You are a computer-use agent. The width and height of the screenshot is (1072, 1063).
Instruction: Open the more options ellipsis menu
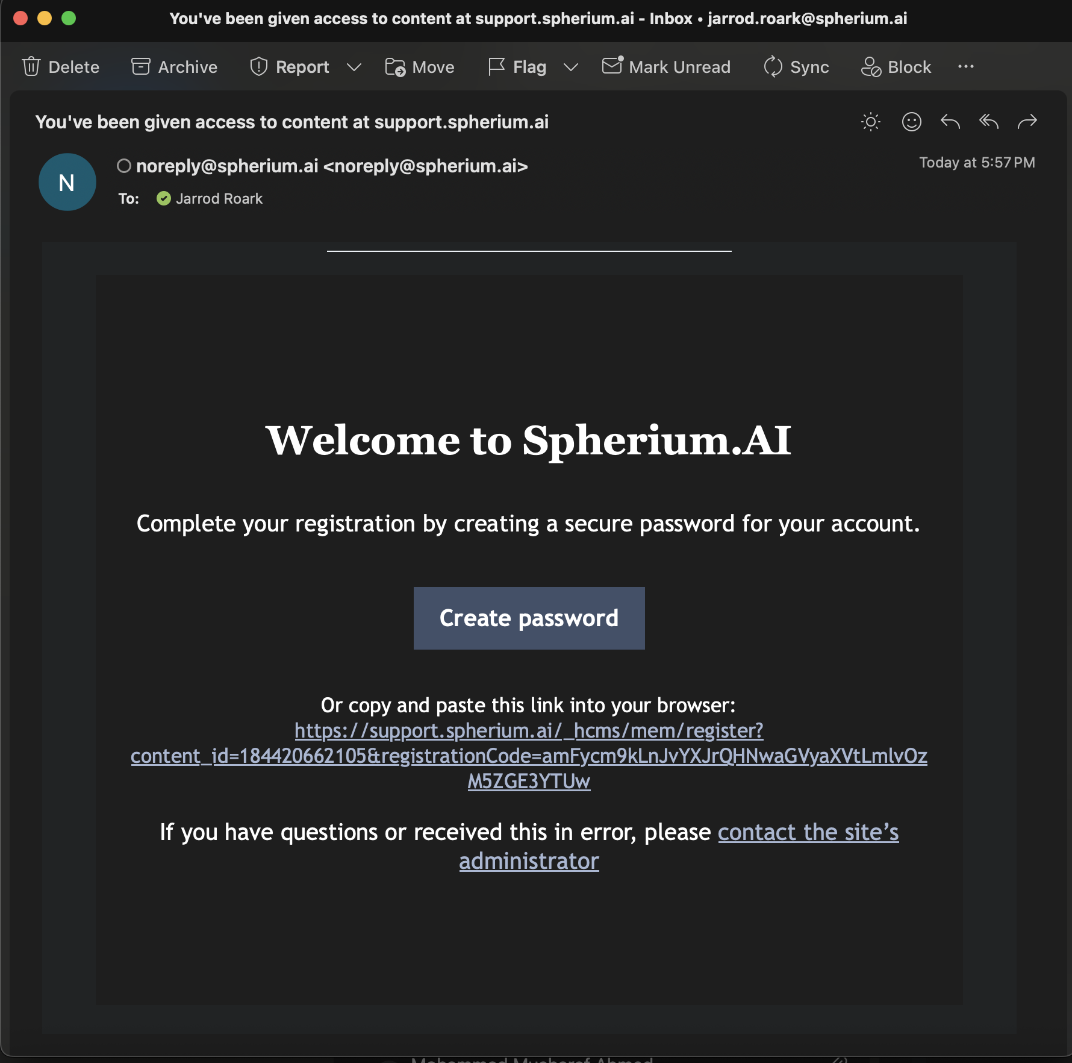coord(965,66)
